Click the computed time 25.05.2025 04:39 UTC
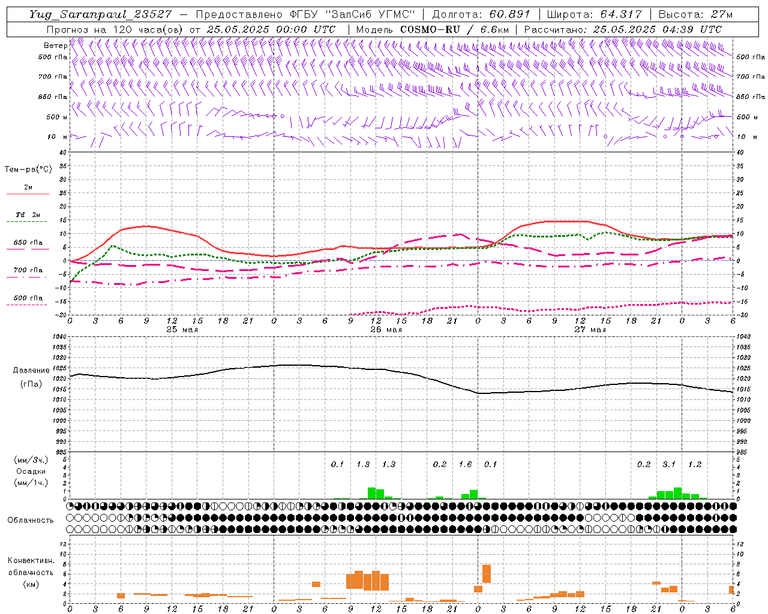Screen dimensions: 768x614 (657, 29)
